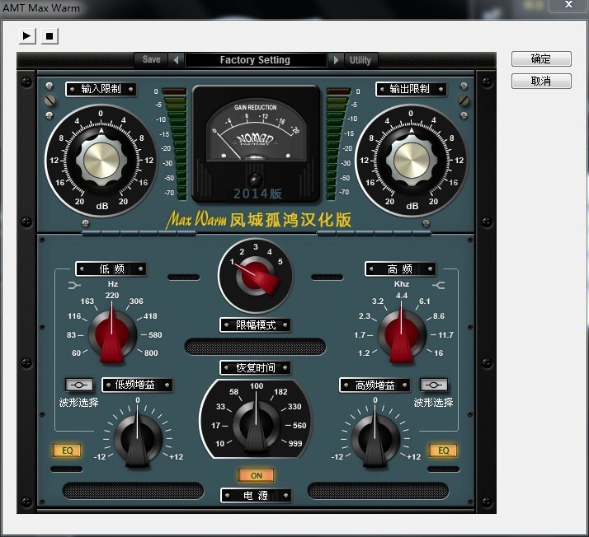Click the 高频增益 label
This screenshot has height=537, width=589.
(x=375, y=385)
